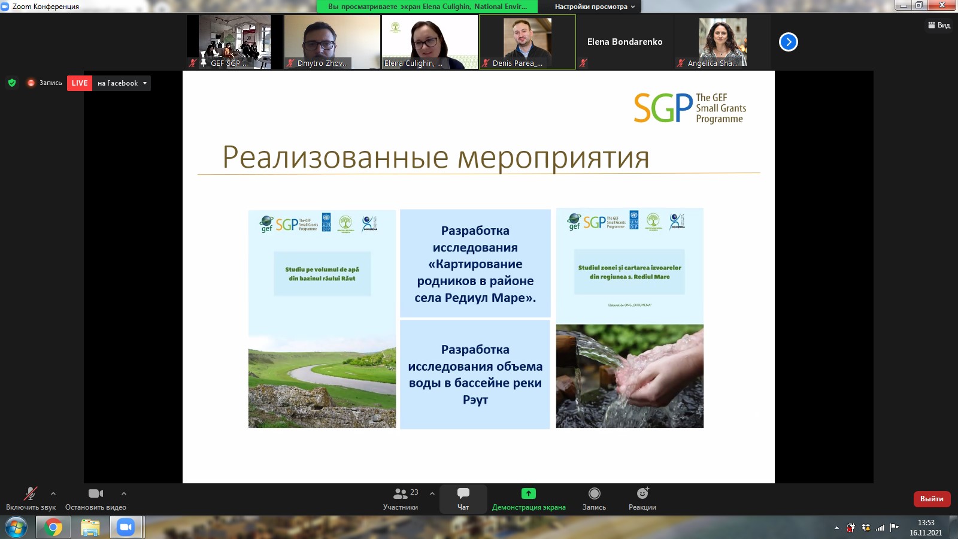Screen dimensions: 958x539
Task: Click the red LIVE badge
Action: (x=80, y=83)
